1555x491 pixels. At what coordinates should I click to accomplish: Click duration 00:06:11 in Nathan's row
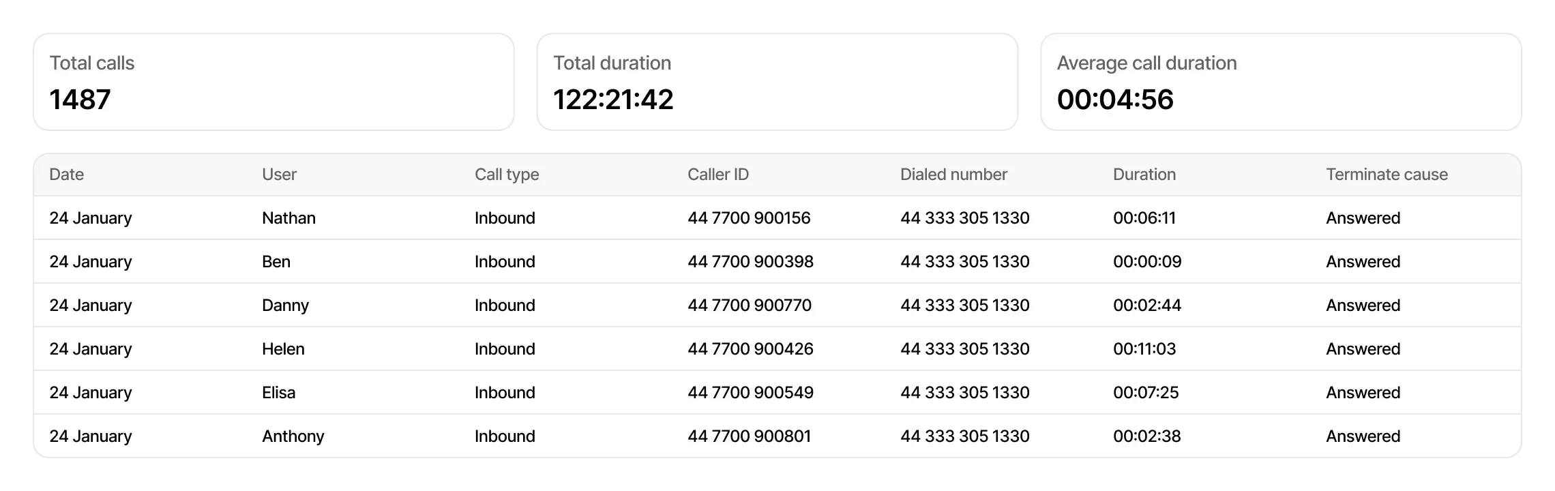[x=1144, y=218]
